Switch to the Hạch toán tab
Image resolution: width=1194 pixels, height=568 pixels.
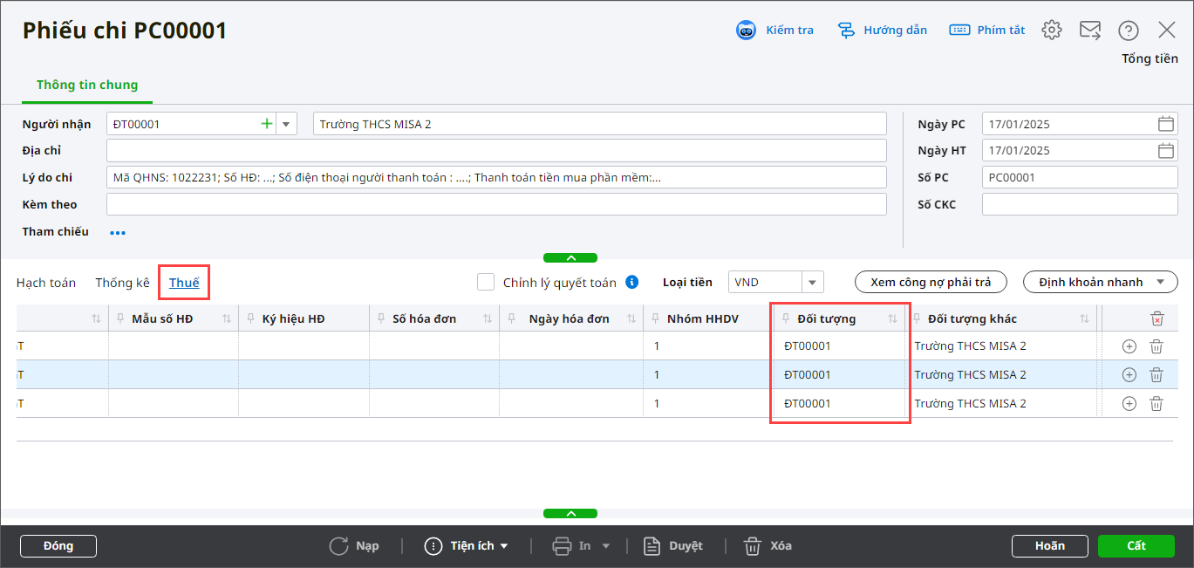click(x=46, y=283)
